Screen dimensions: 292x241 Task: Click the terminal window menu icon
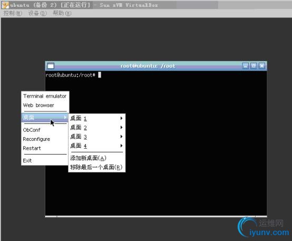tap(51, 66)
